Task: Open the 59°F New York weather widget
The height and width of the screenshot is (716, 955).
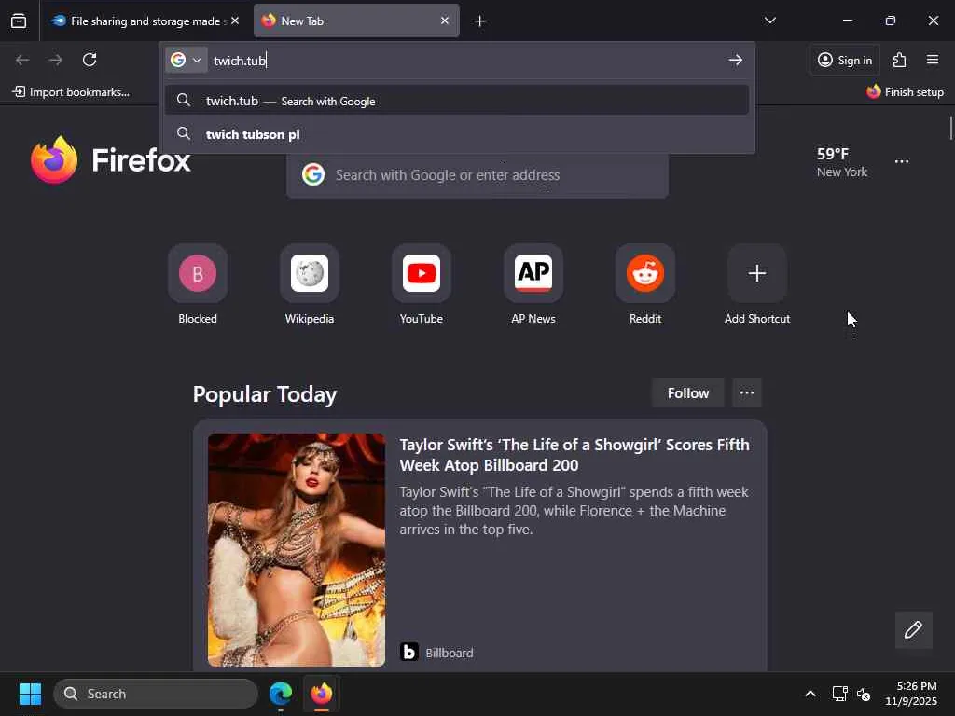Action: point(842,162)
